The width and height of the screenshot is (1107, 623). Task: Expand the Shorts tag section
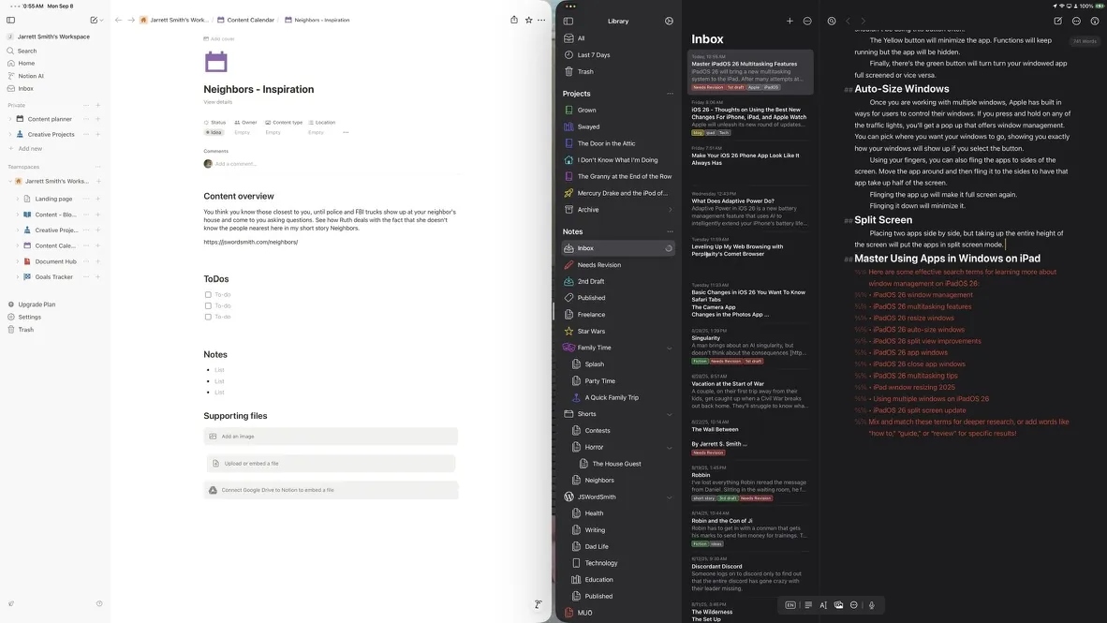point(669,413)
